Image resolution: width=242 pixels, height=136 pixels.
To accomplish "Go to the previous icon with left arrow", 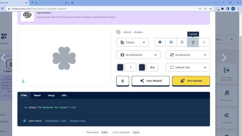I will 3,58.
